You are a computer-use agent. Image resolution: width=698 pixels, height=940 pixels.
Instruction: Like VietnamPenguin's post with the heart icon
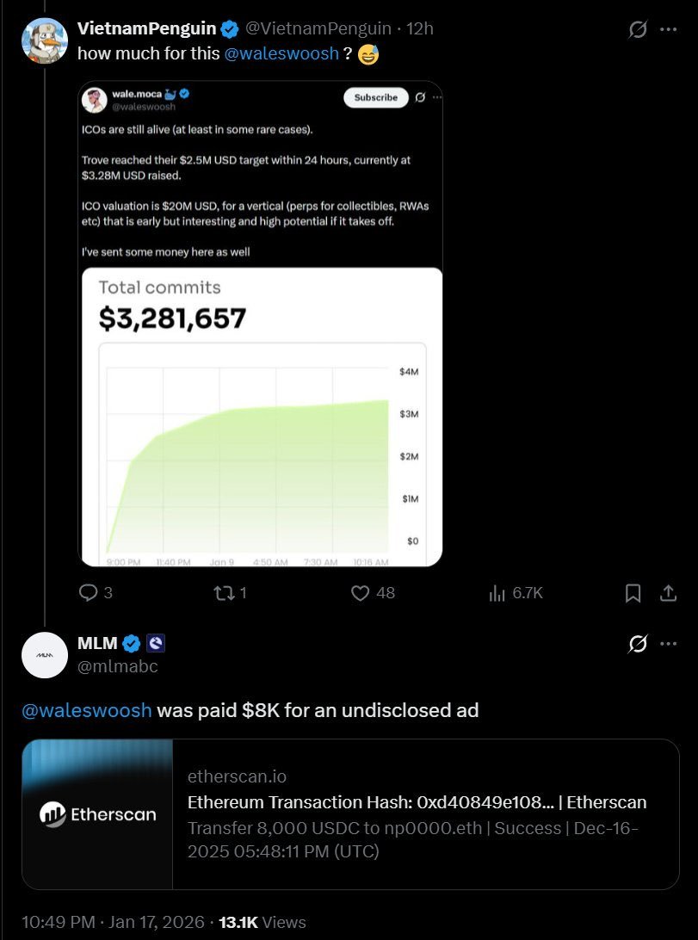pos(361,593)
